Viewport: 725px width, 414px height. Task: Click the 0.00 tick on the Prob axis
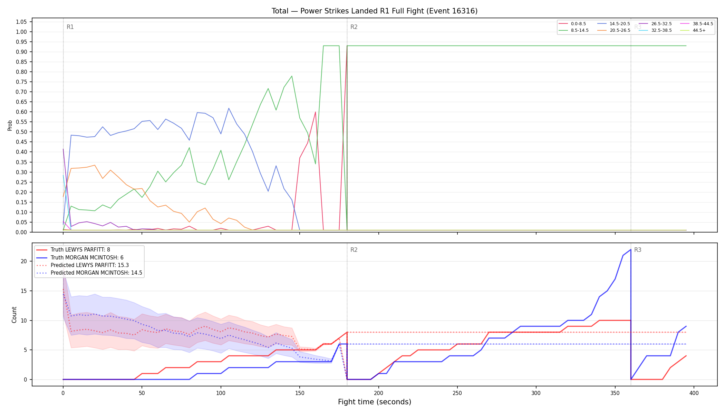(21, 232)
